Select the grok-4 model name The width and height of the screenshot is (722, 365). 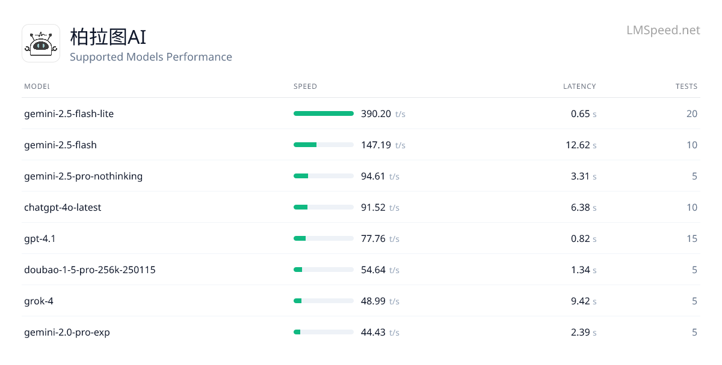pyautogui.click(x=39, y=301)
